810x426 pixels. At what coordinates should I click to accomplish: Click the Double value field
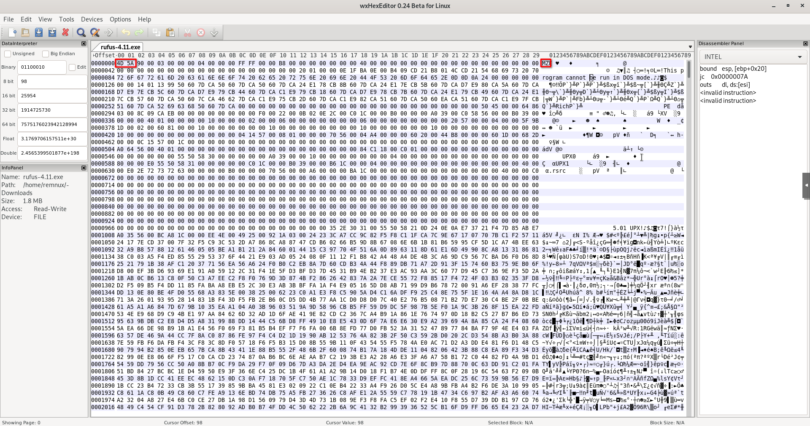point(52,153)
